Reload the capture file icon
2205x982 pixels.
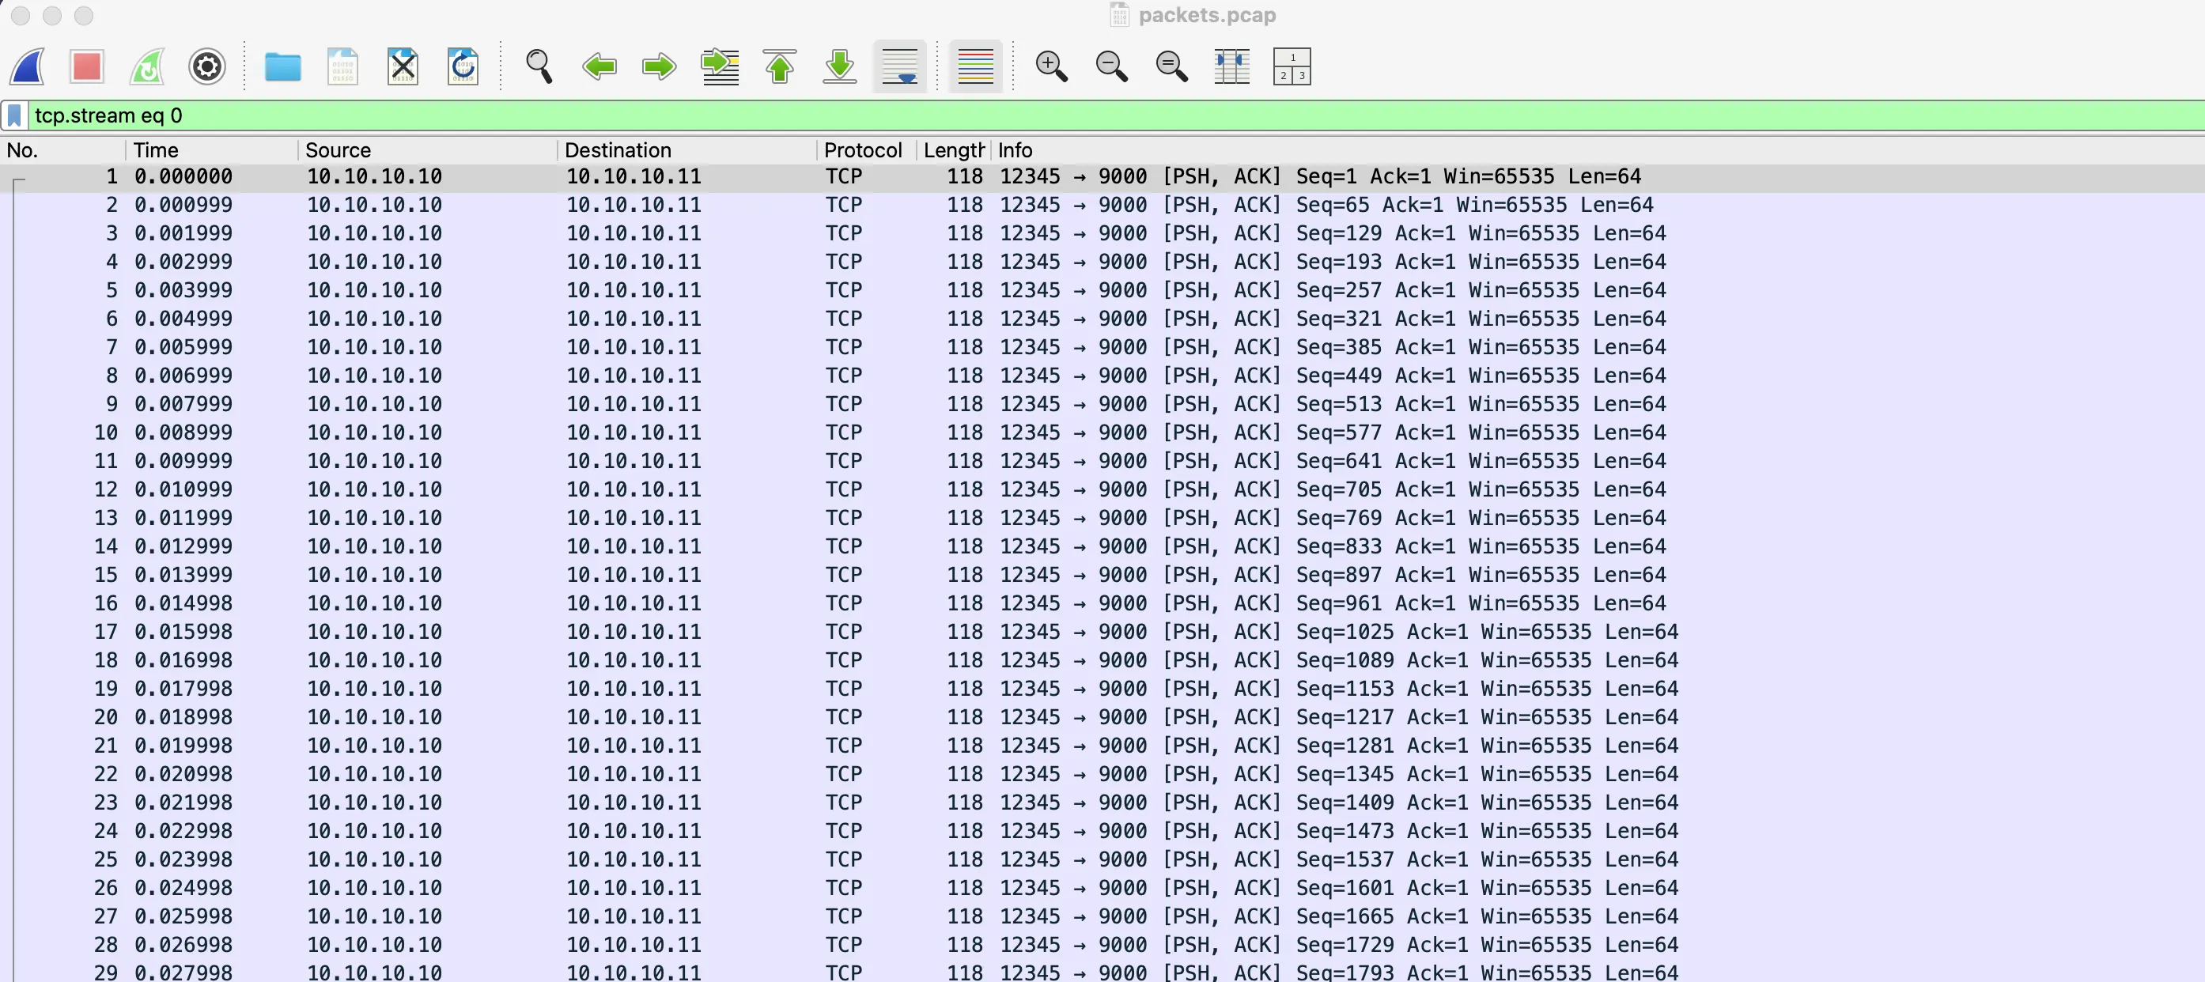(462, 66)
